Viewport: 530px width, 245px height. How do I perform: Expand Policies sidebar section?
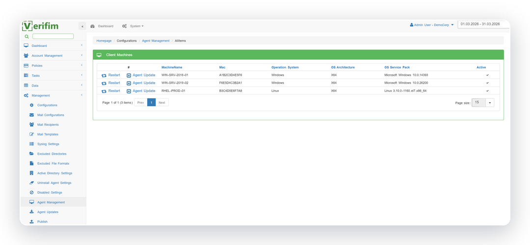pos(81,66)
